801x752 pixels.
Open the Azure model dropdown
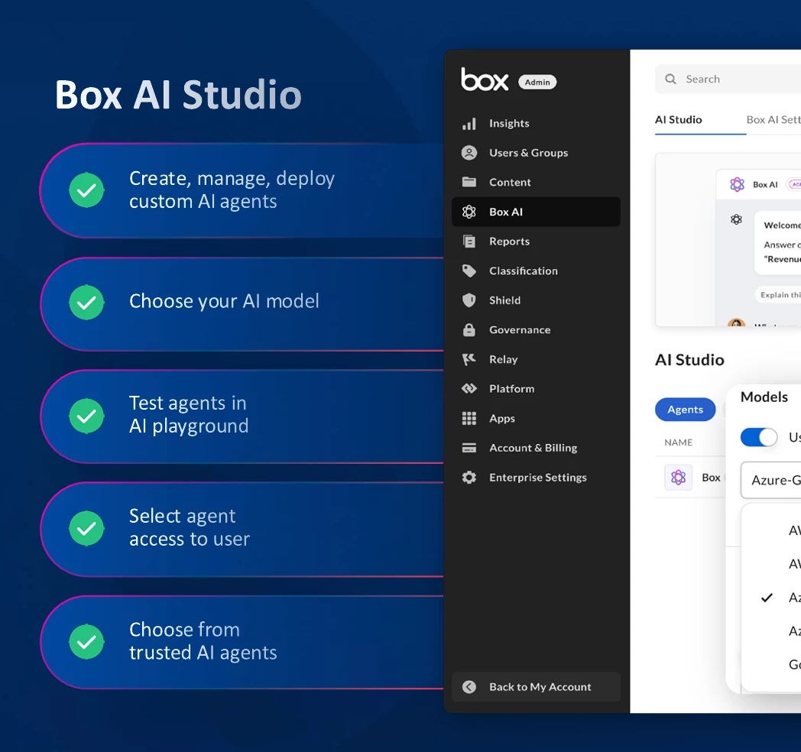pos(771,480)
